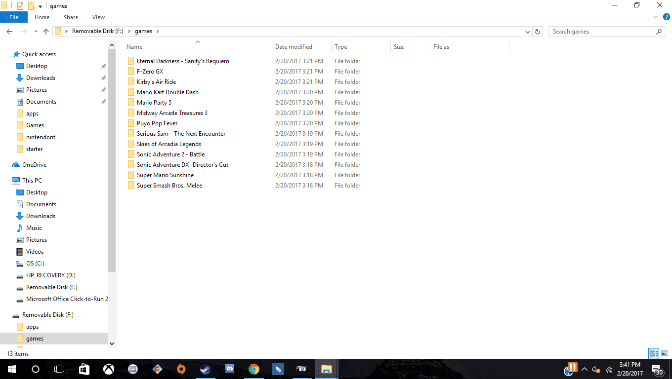The image size is (672, 379).
Task: Click the OS (C:) drive icon
Action: 20,264
